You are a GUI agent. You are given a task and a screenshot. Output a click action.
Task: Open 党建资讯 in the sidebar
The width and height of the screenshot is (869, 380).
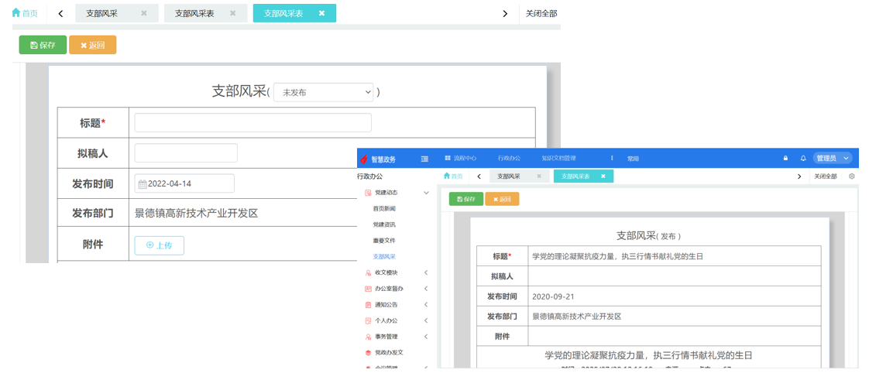[x=384, y=224]
